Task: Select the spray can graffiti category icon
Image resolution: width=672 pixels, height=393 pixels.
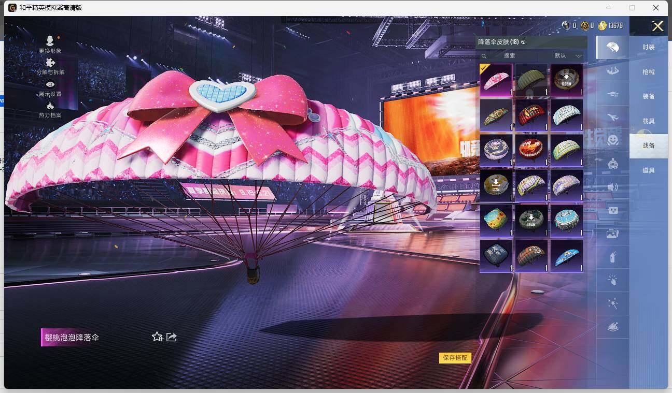Action: pyautogui.click(x=612, y=257)
